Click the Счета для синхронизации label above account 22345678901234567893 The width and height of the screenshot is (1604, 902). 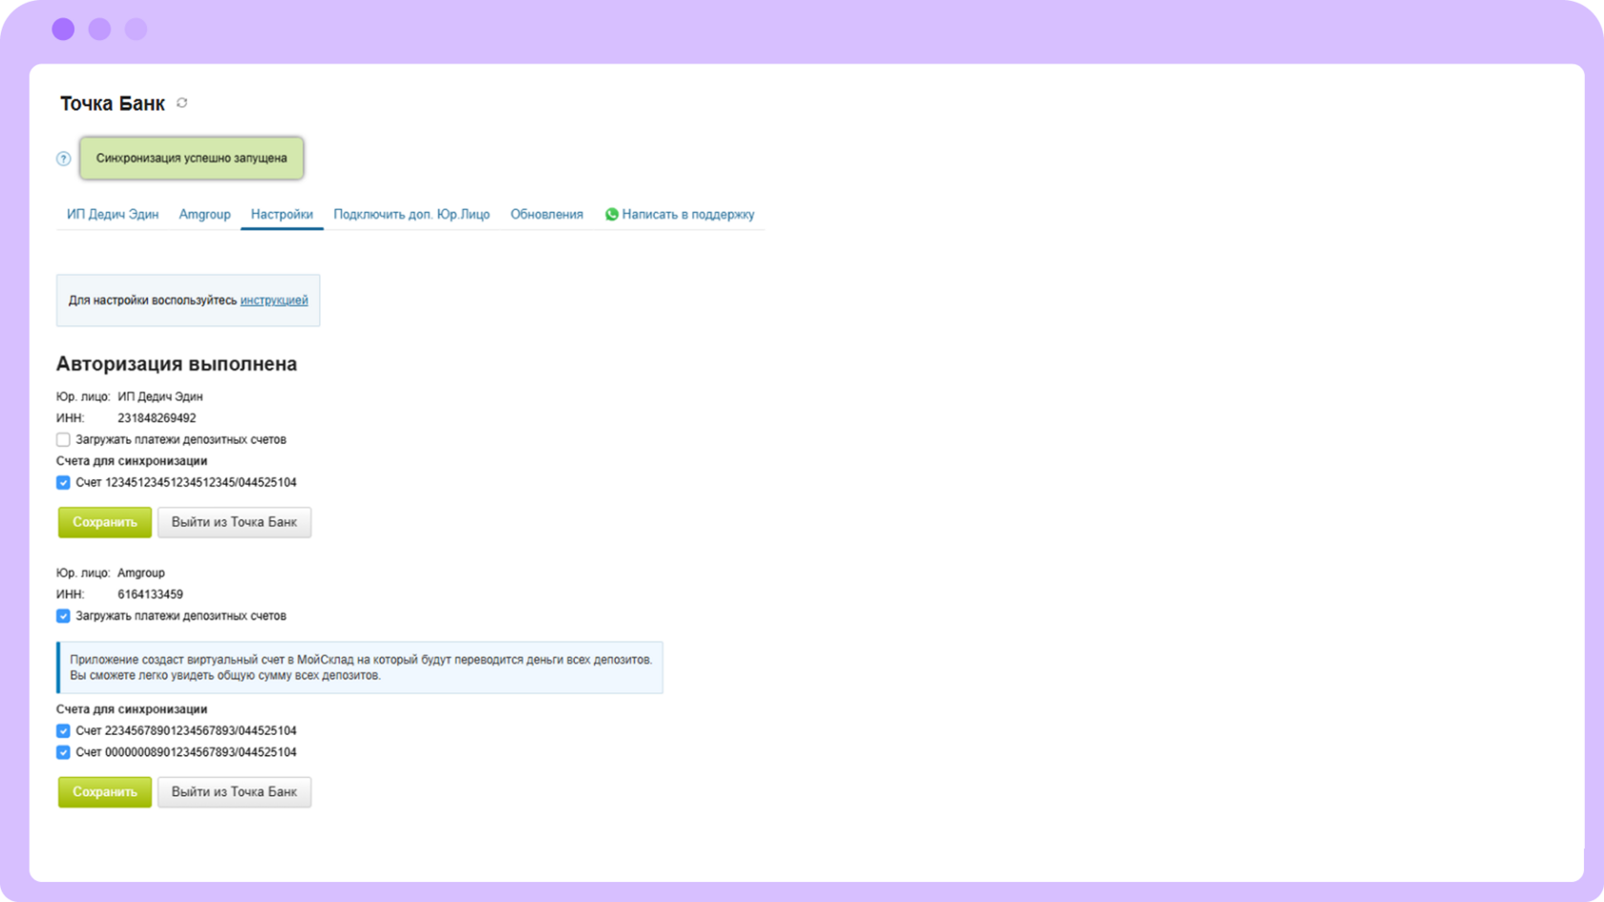pyautogui.click(x=132, y=709)
